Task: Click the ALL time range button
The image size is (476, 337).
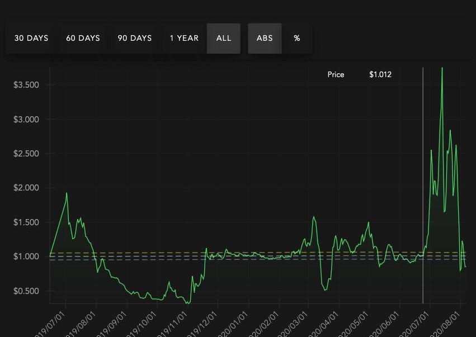Action: pyautogui.click(x=224, y=39)
